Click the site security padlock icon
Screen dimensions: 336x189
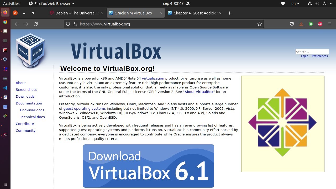75,24
